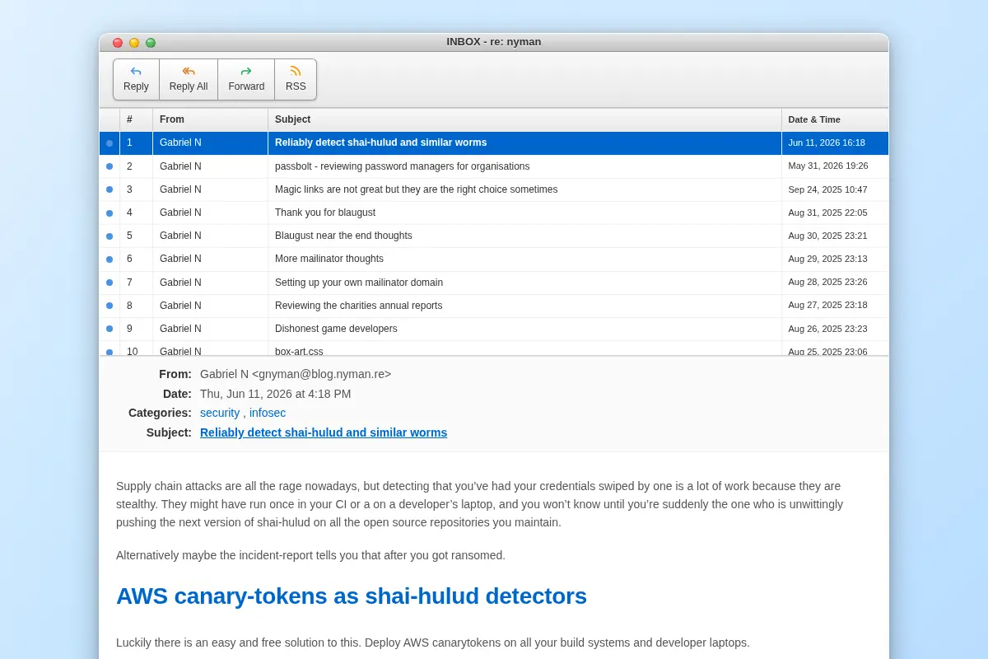Sort messages by Date & Time column header
Viewport: 988px width, 659px height.
[835, 119]
